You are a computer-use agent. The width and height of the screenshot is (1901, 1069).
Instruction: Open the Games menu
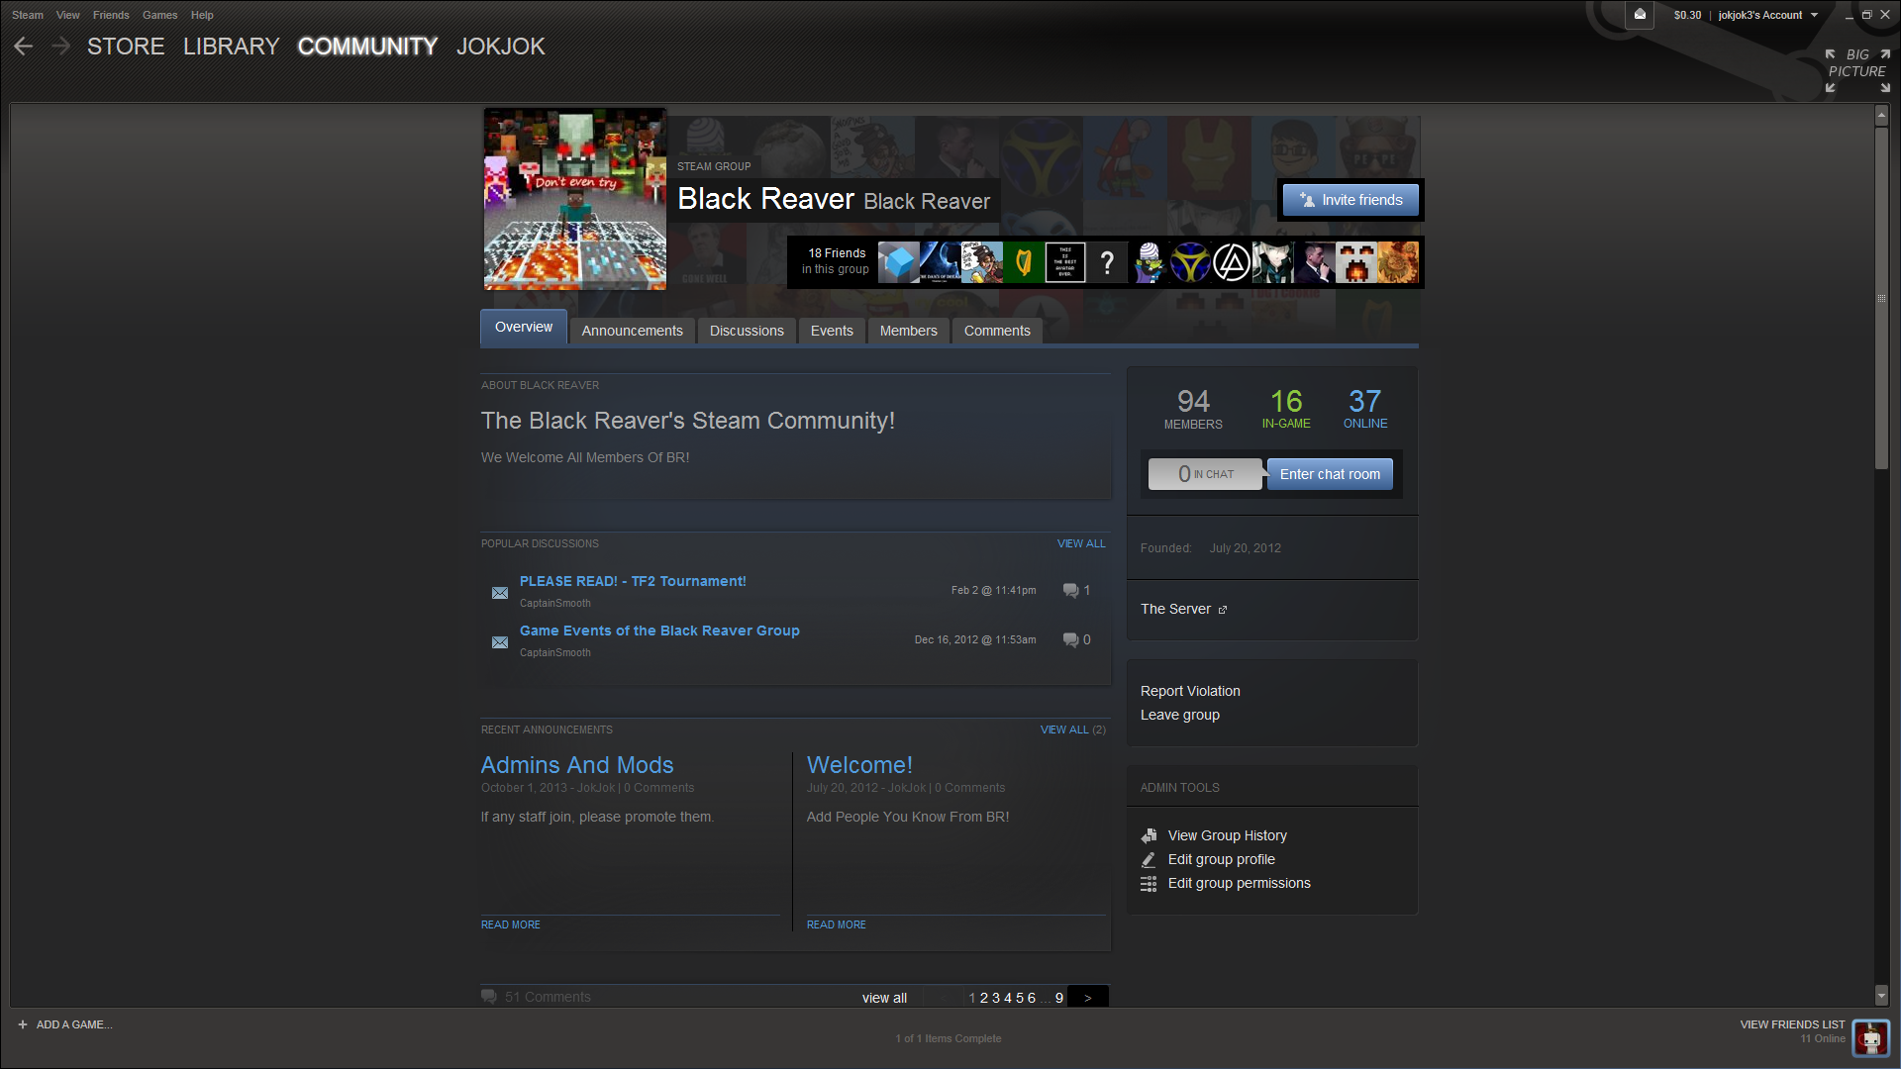(159, 15)
